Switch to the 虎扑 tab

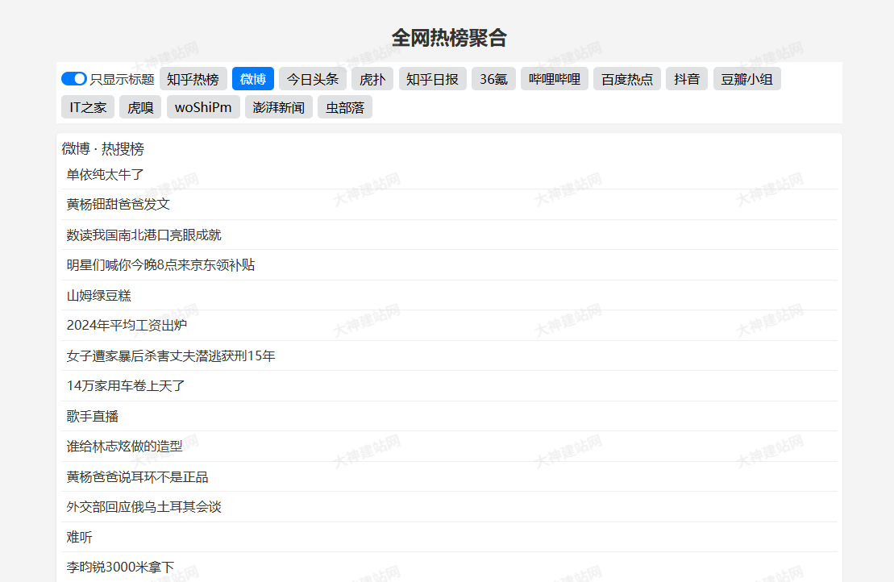(x=372, y=79)
